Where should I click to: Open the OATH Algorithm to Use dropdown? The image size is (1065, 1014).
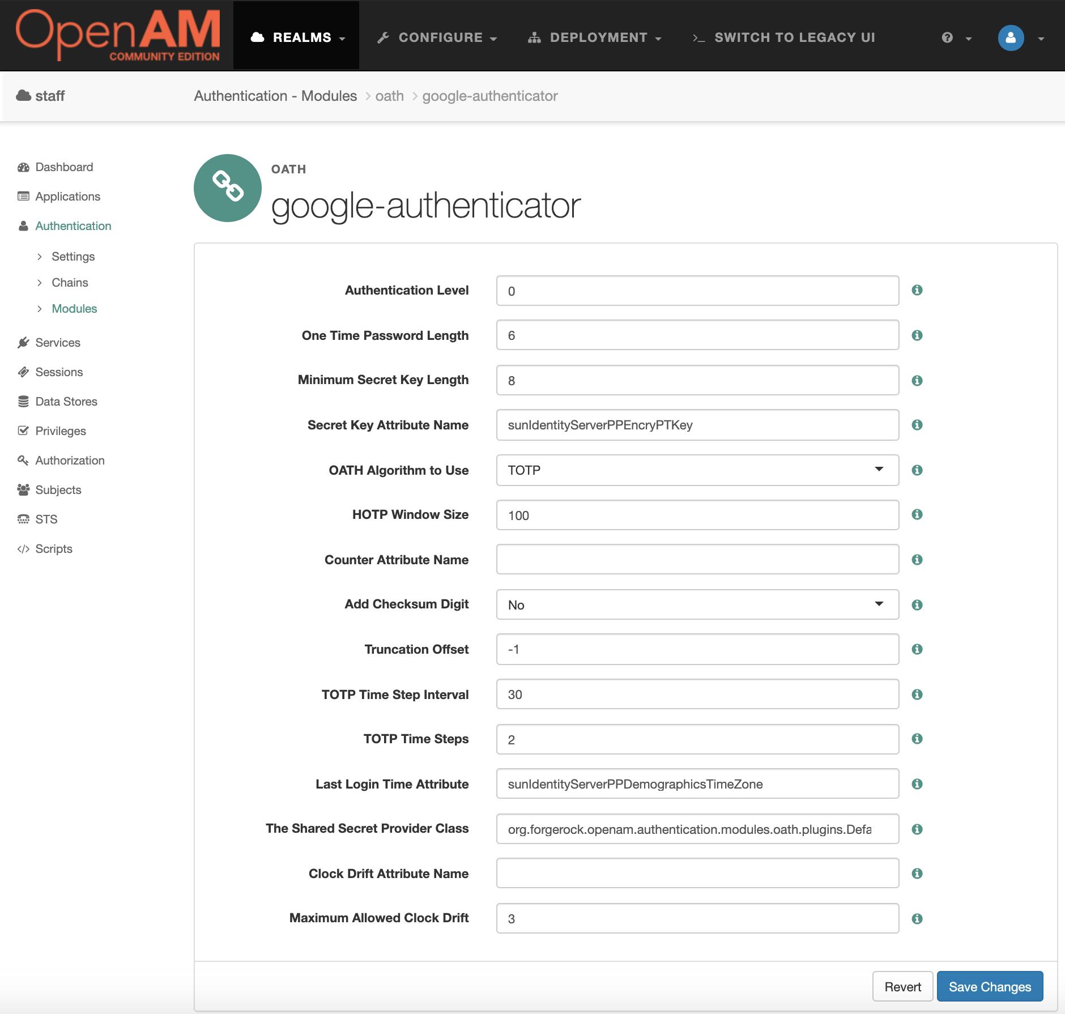[697, 470]
